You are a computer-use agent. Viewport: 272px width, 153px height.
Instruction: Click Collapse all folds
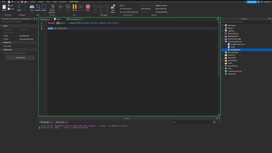[x=161, y=12]
